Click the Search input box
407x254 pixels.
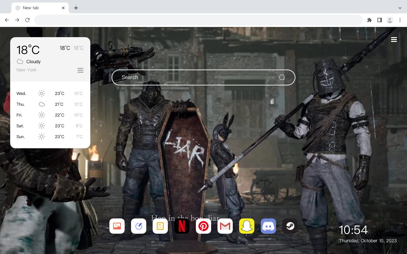(x=203, y=77)
